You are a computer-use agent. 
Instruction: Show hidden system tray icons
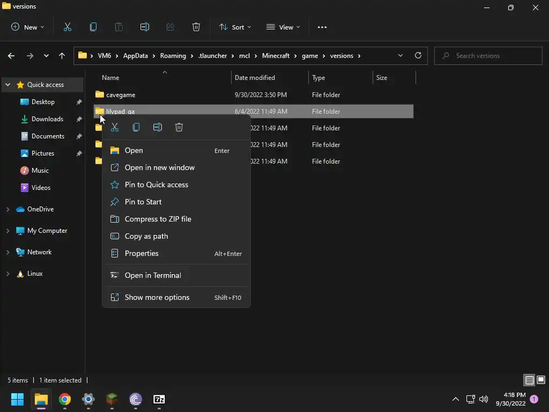click(456, 399)
